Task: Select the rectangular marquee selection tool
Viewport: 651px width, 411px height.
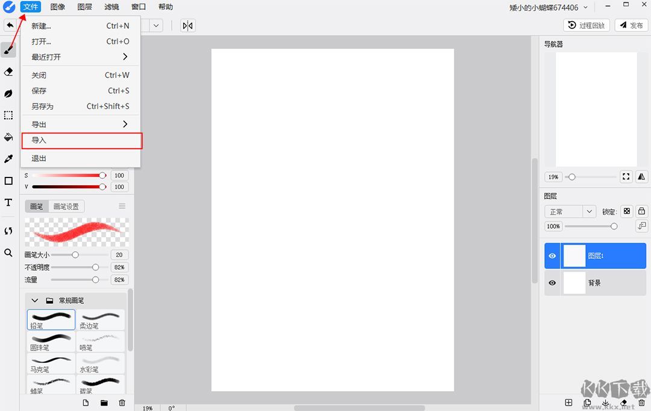Action: (8, 115)
